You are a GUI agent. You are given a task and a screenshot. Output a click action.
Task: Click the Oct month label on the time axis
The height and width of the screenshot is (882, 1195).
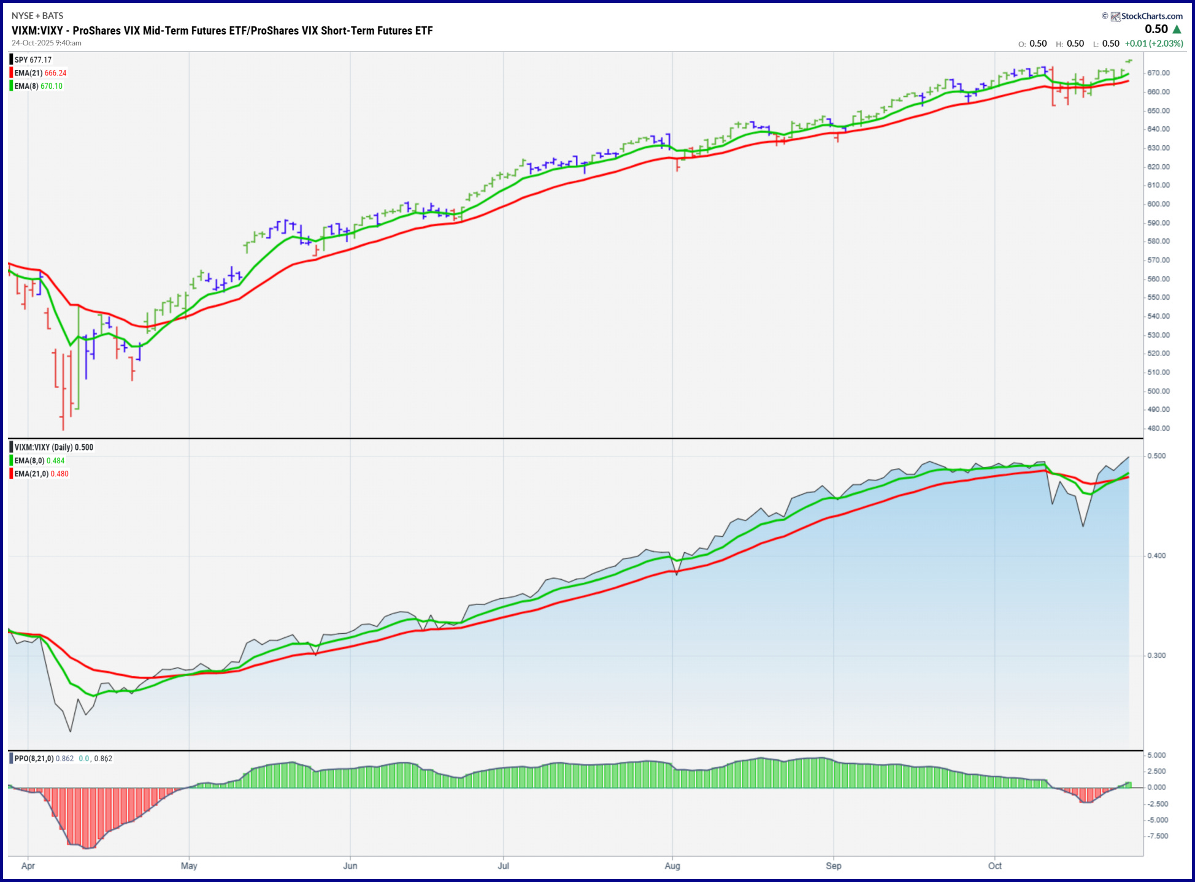(x=994, y=866)
